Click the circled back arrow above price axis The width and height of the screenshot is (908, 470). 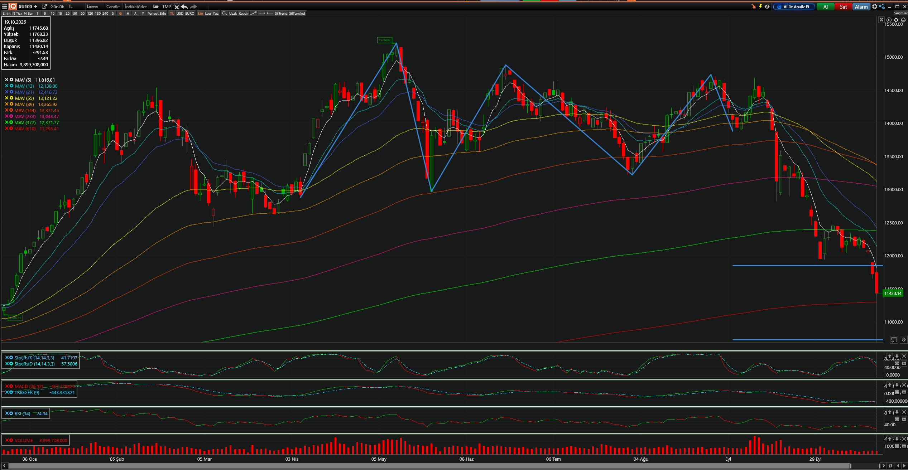889,20
